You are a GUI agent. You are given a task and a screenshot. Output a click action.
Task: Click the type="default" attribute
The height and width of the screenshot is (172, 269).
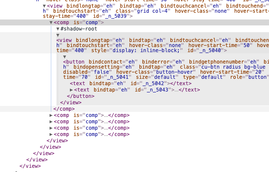click(204, 77)
